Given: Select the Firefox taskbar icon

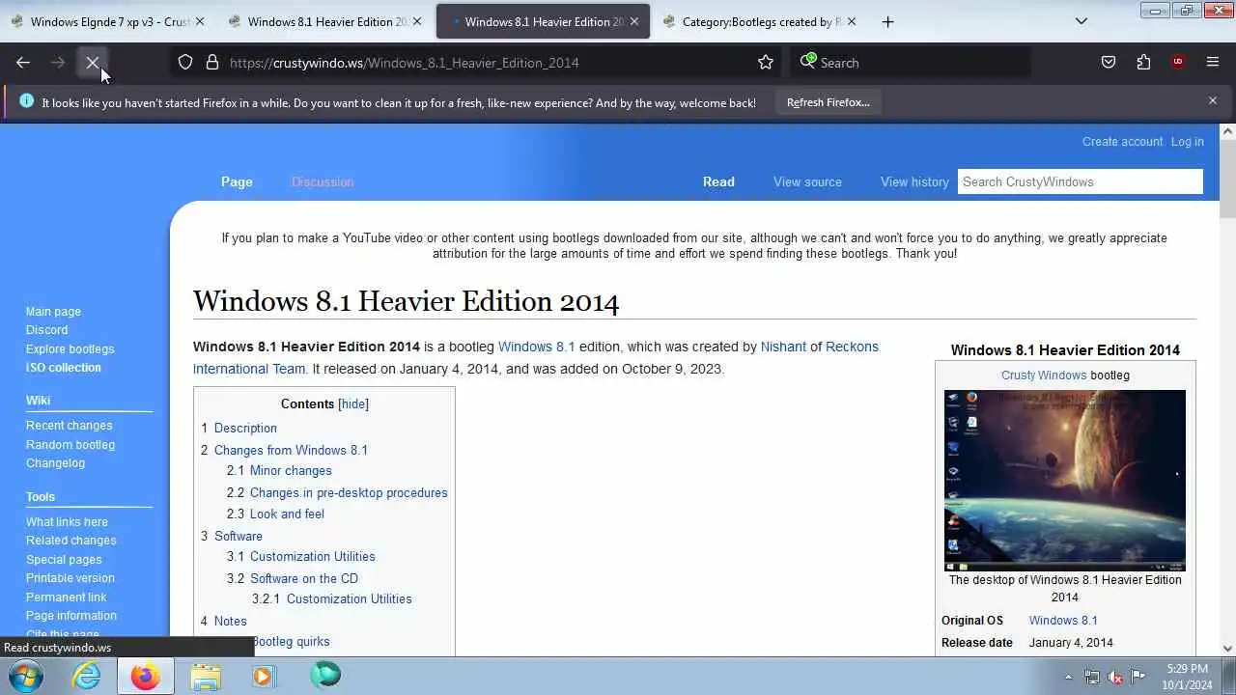Looking at the screenshot, I should point(146,676).
